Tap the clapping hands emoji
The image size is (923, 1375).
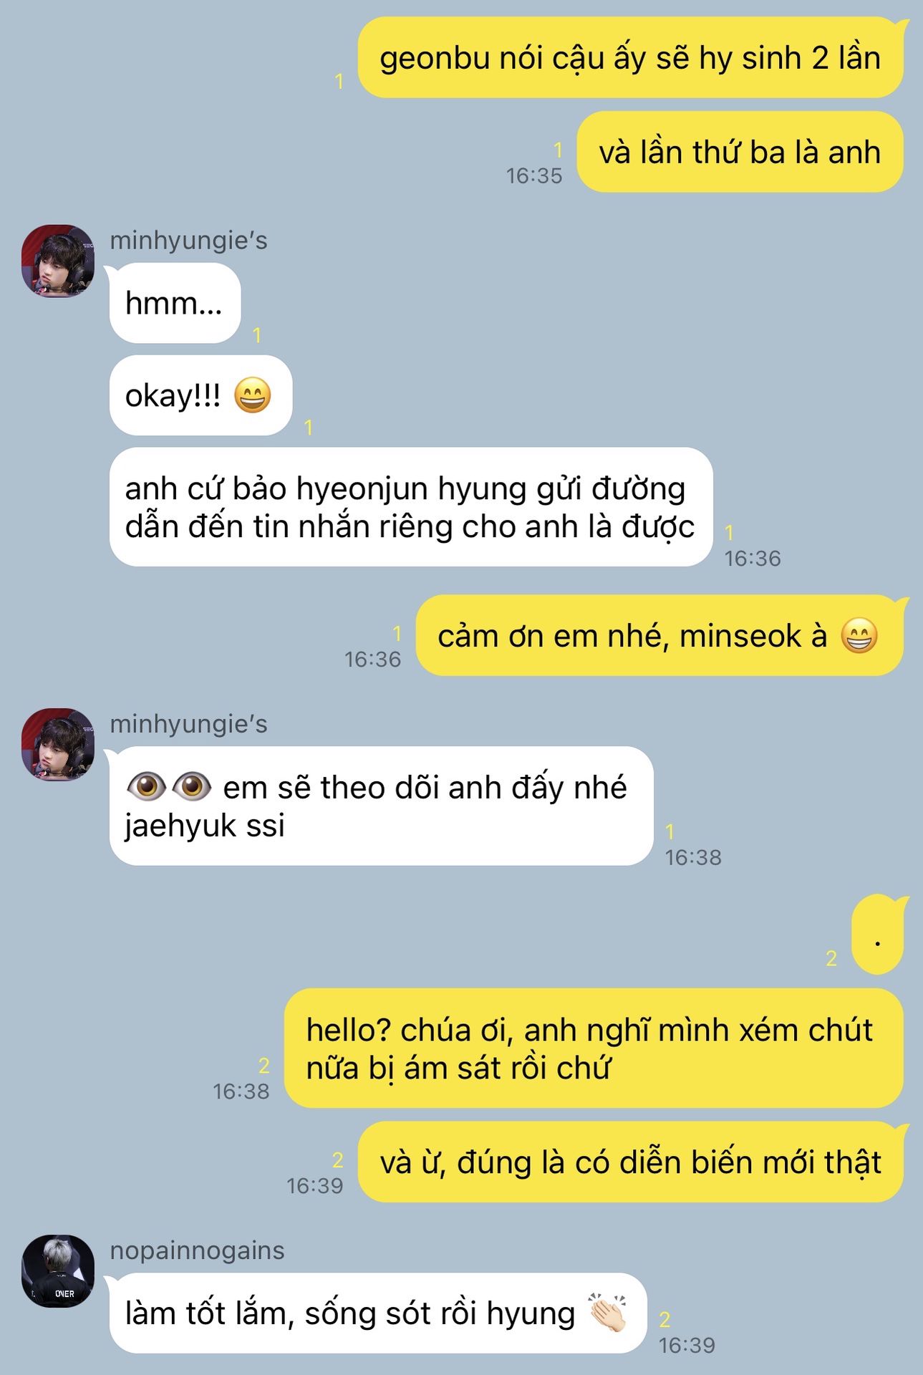point(607,1313)
